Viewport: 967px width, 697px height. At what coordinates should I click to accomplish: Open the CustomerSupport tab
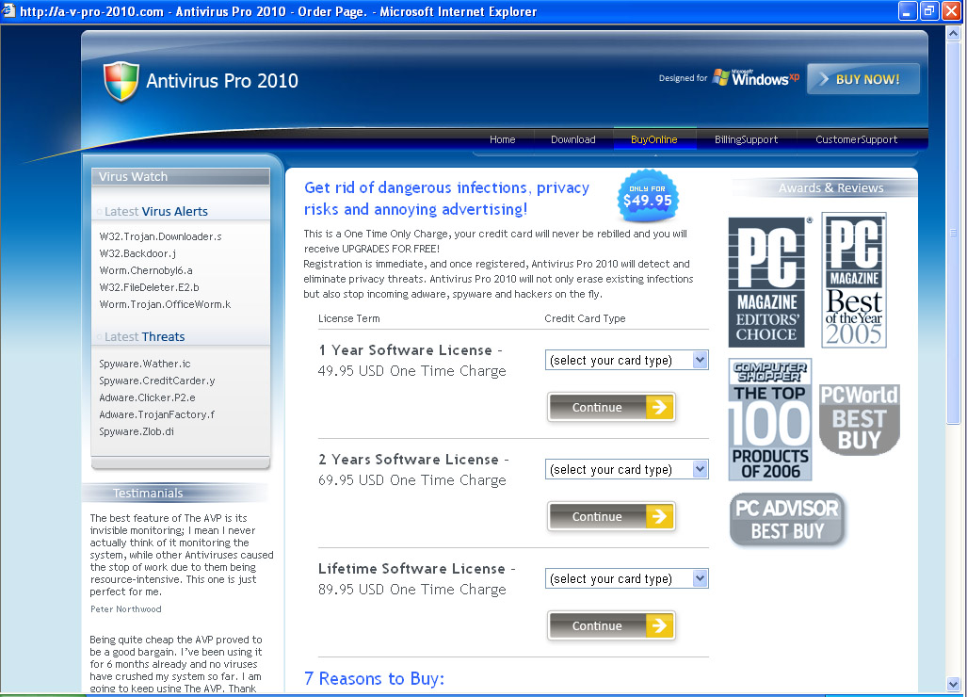click(x=856, y=139)
